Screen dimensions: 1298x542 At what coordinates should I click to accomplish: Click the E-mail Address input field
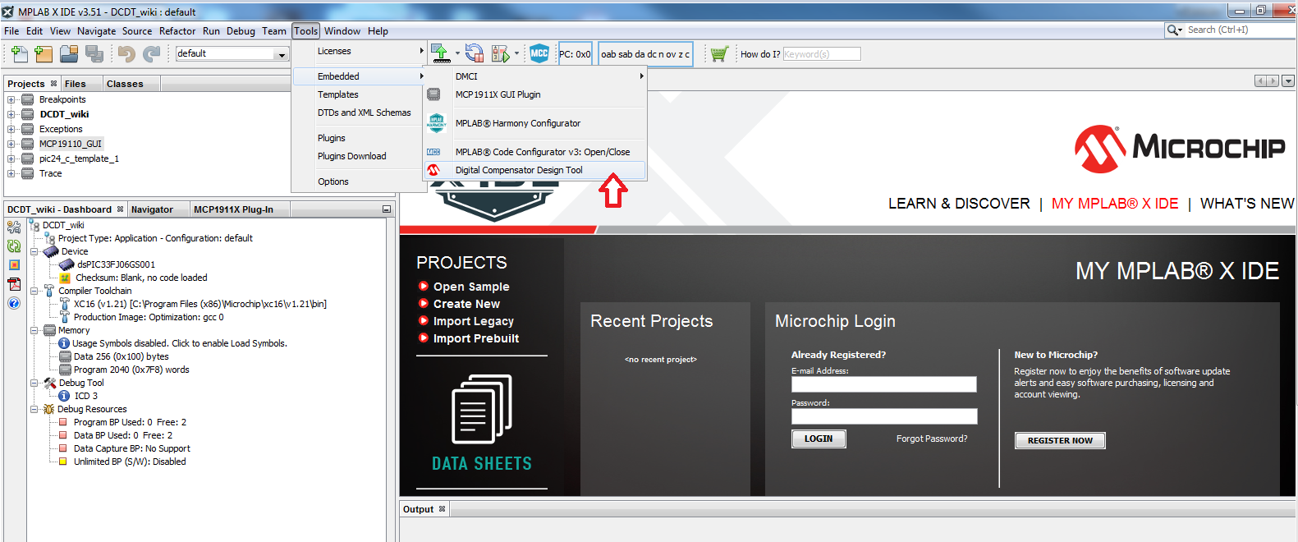tap(883, 384)
